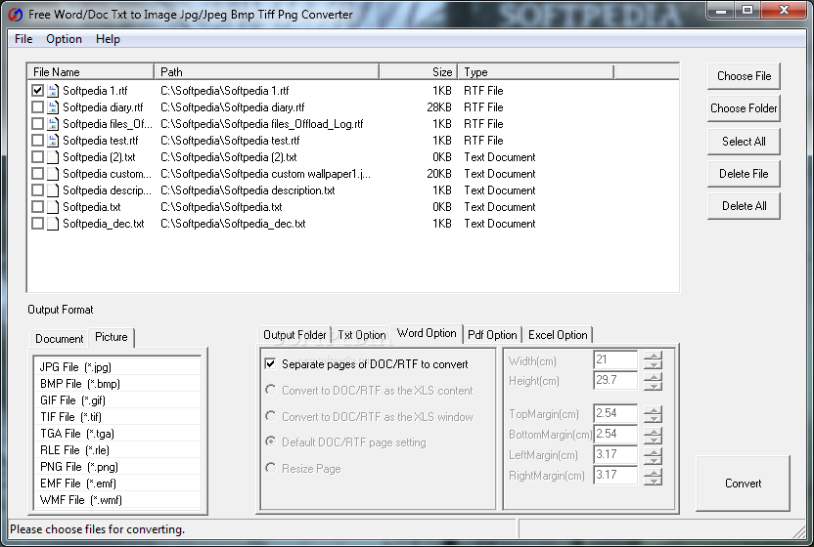This screenshot has width=814, height=547.
Task: Sort list by File Name column header
Action: [91, 72]
